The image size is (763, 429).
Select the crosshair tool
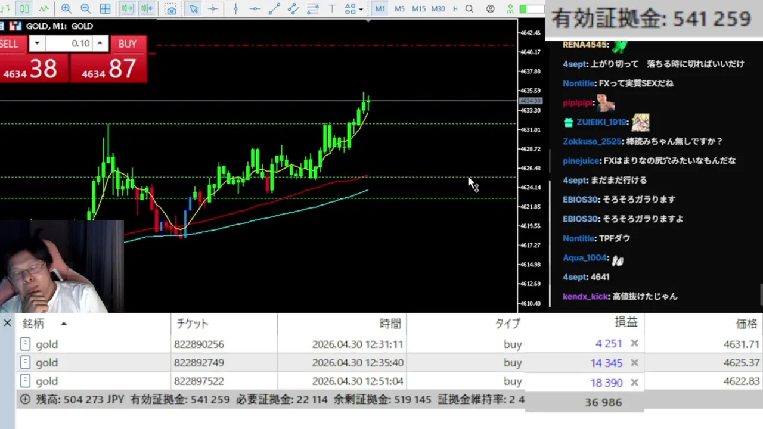(213, 9)
